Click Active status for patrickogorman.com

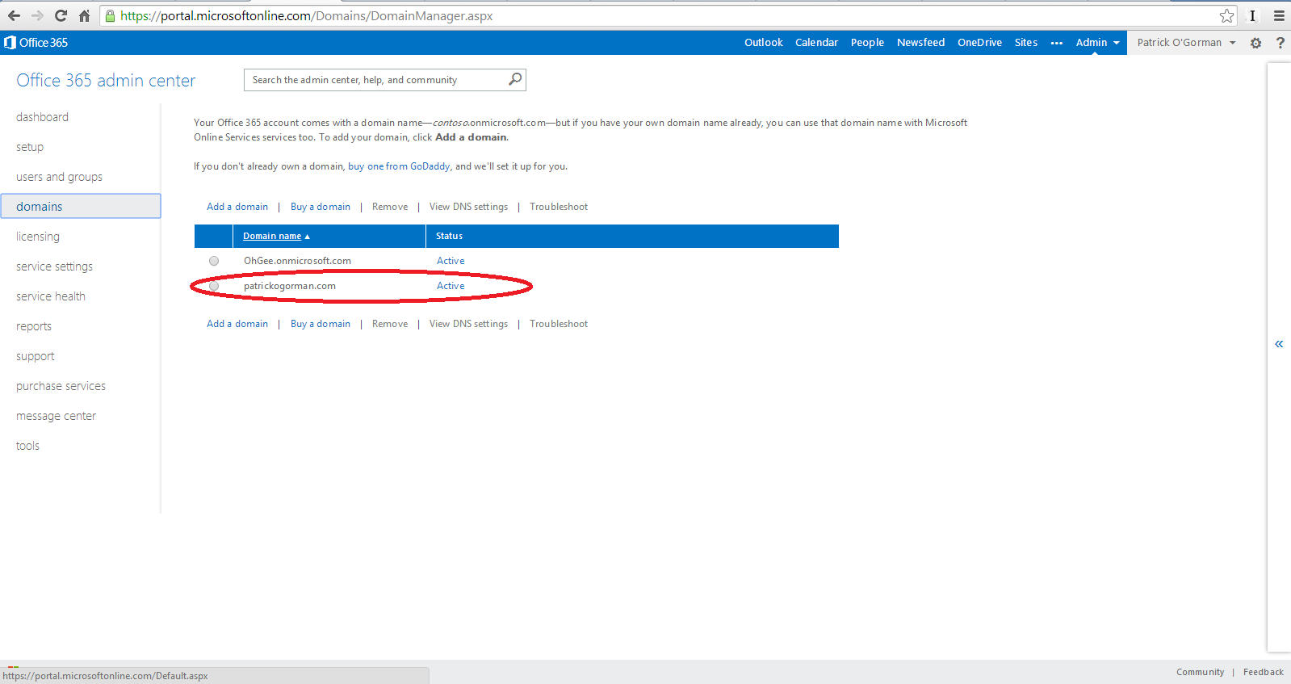(451, 286)
